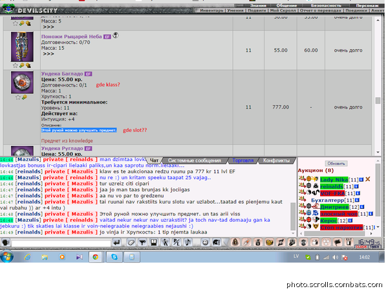Viewport: 388px width, 291px height.
Task: Click private message arrow next to Бухгалтерр
Action: [302, 199]
